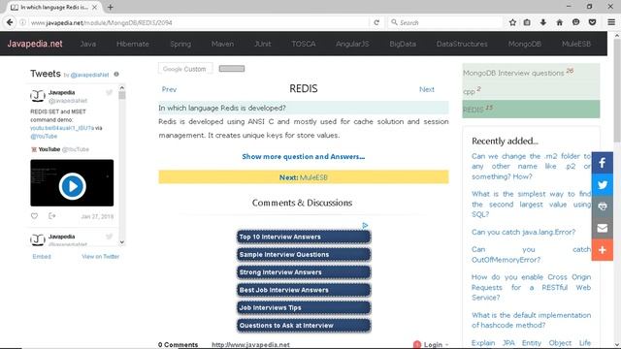Screen dimensions: 621x349
Task: Open Strong Interview Answers ad
Action: coord(304,272)
